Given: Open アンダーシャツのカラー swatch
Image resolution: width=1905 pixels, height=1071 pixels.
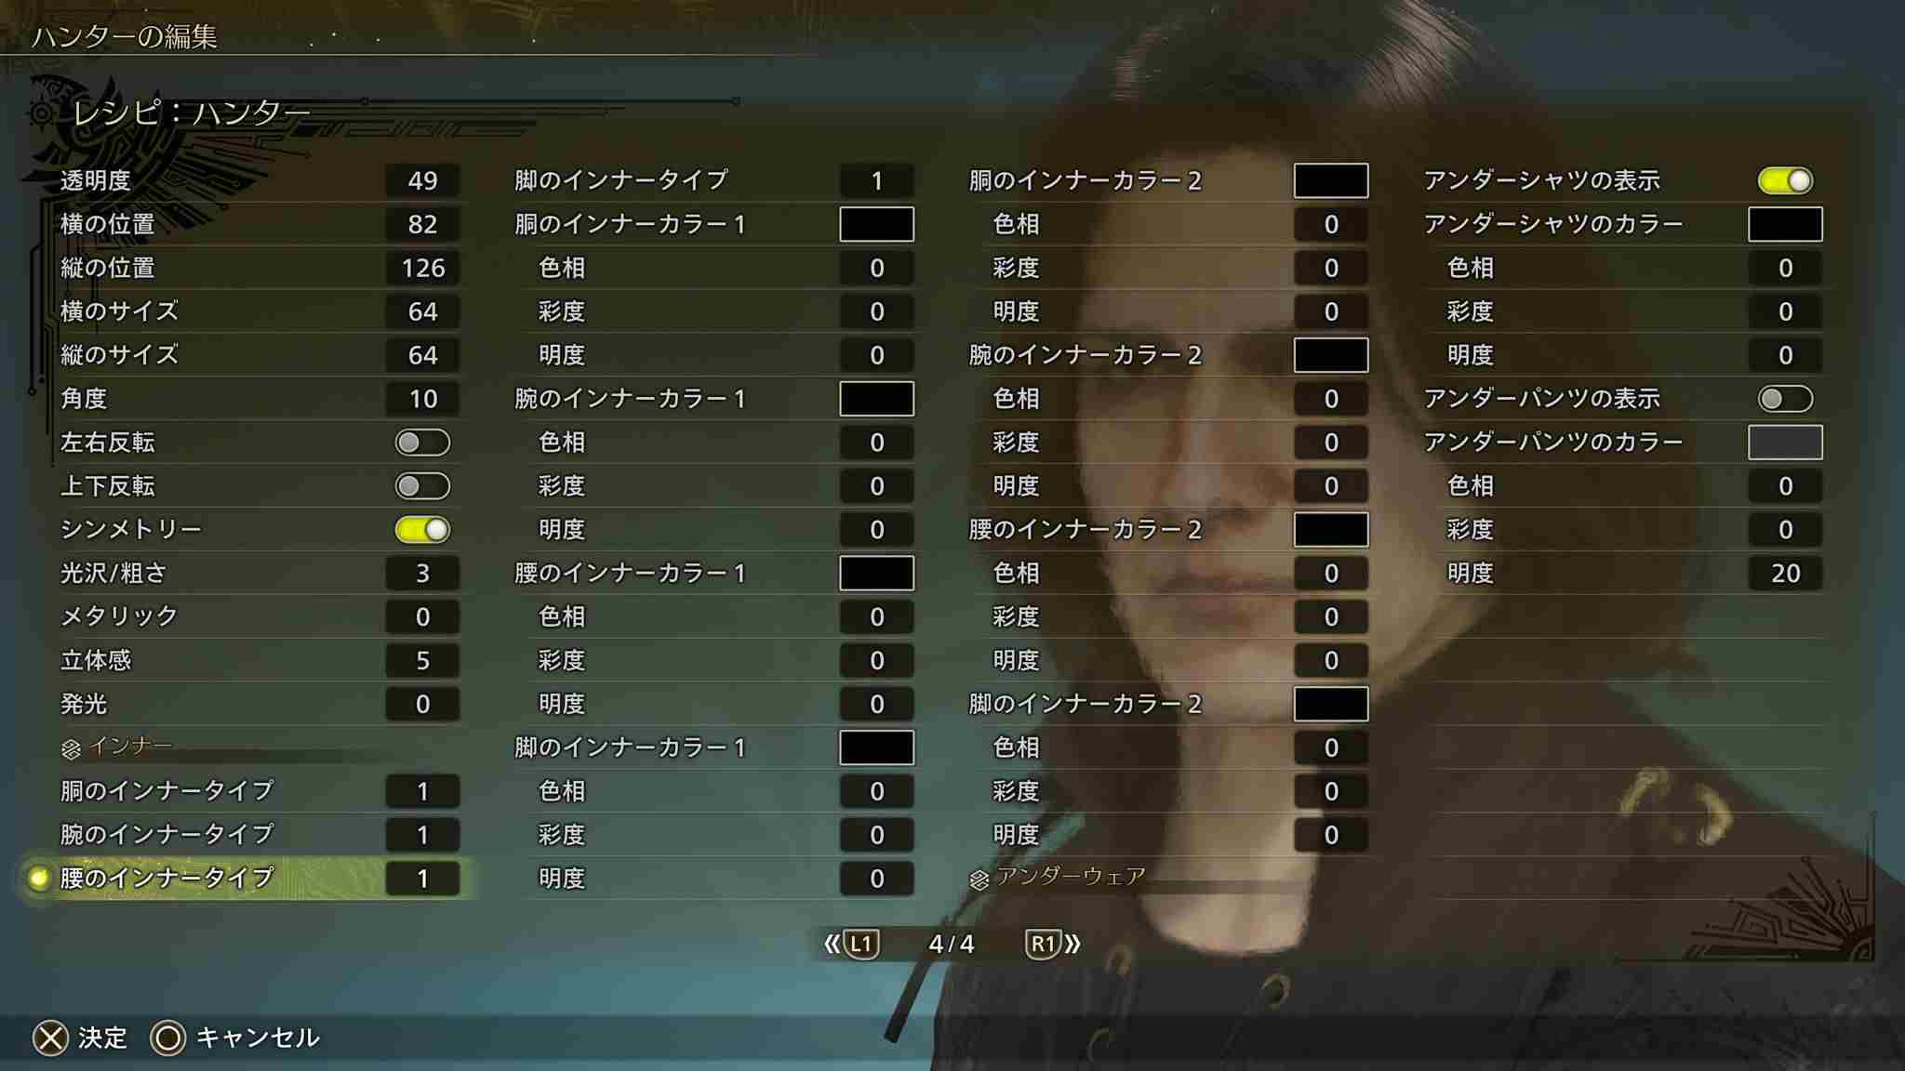Looking at the screenshot, I should tap(1785, 224).
